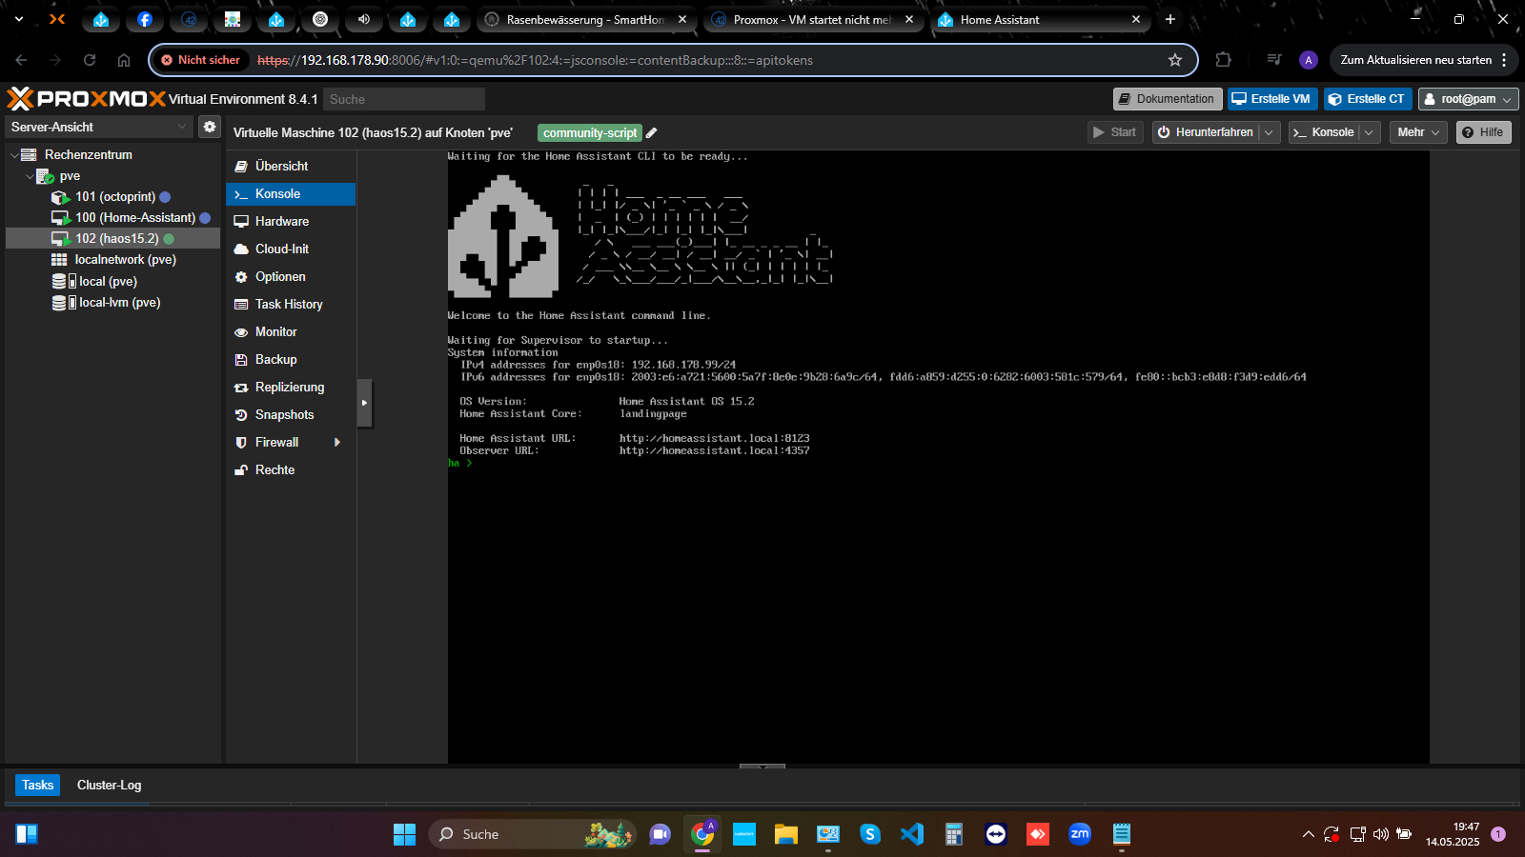Open the Server-Ansicht view dropdown
This screenshot has width=1525, height=857.
click(99, 127)
